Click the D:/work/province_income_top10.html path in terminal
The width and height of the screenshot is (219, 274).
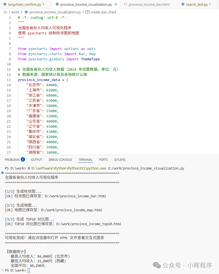pos(89,224)
